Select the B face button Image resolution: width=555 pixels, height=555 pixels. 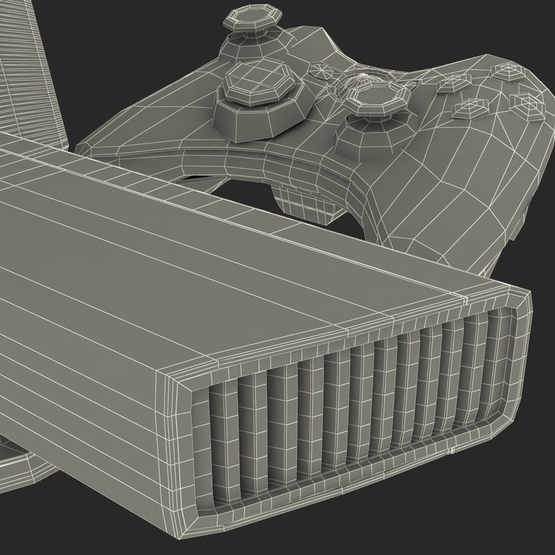click(525, 104)
